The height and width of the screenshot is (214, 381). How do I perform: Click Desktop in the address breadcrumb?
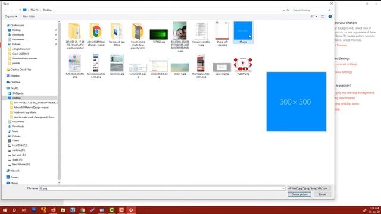coord(47,10)
